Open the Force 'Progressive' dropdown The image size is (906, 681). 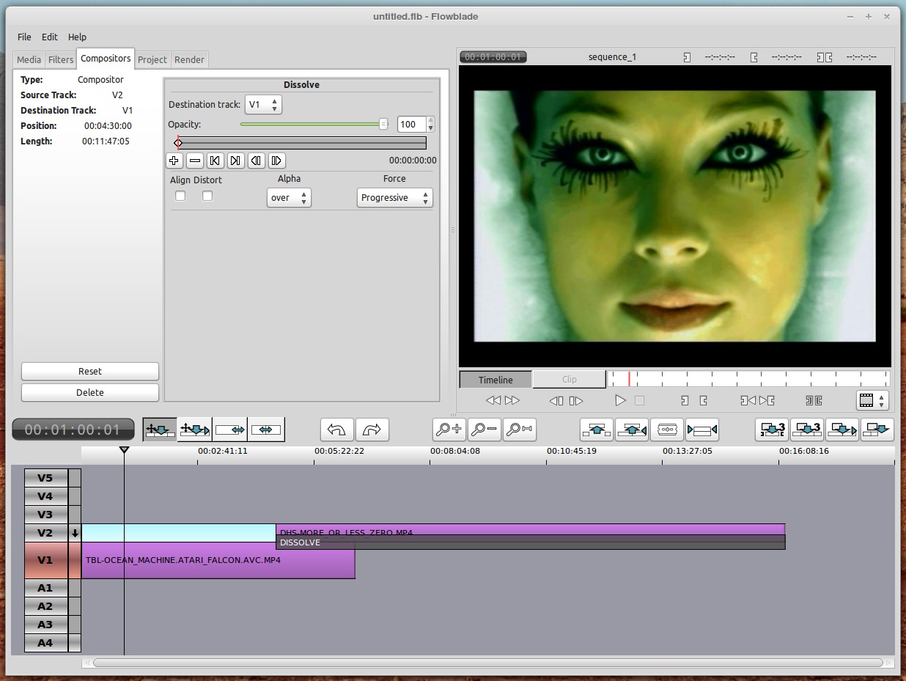(x=395, y=198)
